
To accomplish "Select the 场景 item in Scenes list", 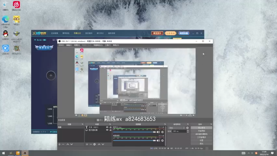I will pyautogui.click(x=71, y=127).
